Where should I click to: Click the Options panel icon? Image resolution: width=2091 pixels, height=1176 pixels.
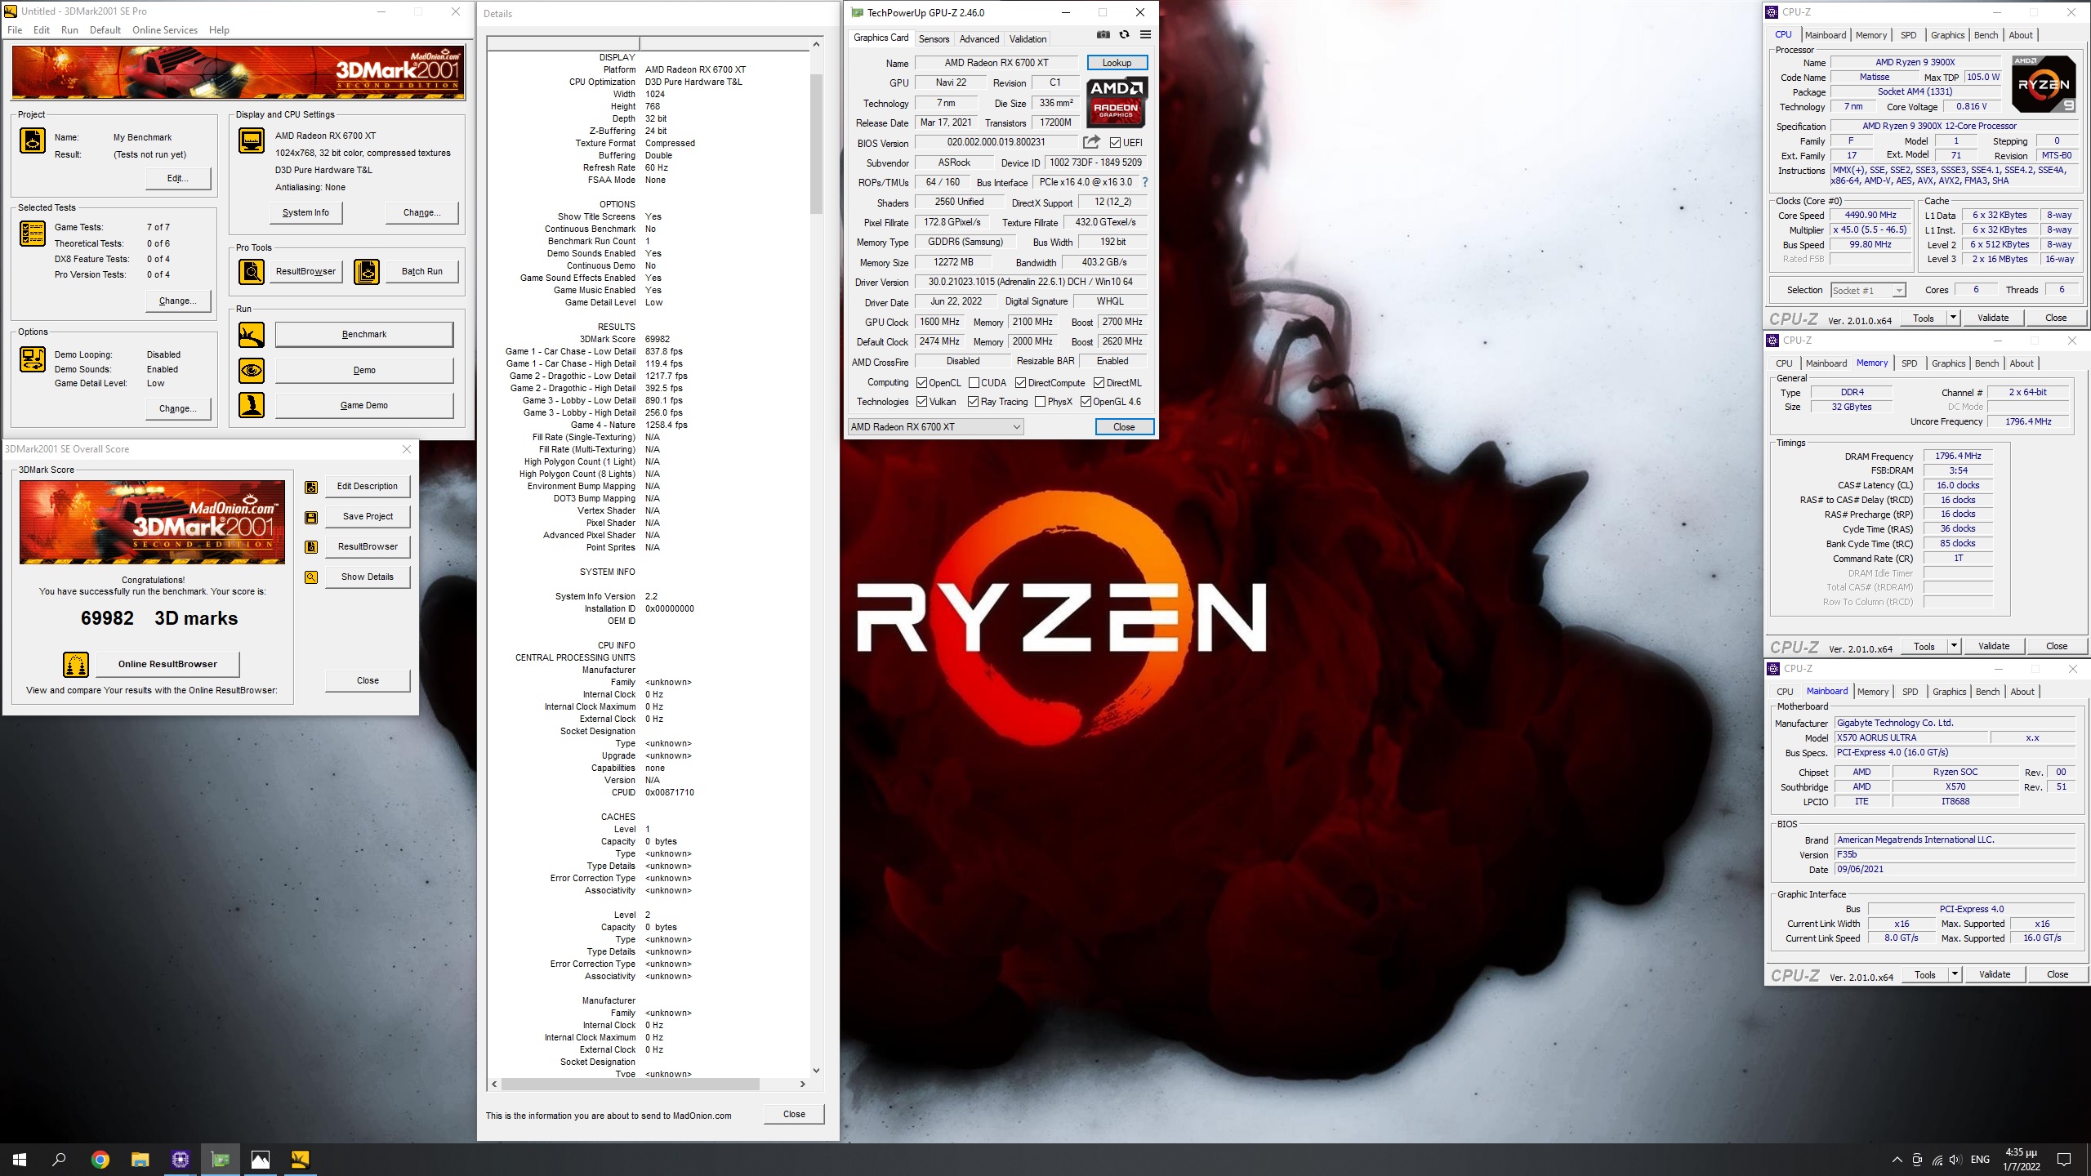33,359
